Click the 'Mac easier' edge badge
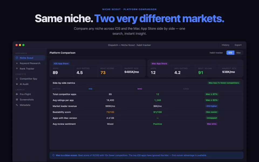 (212, 112)
